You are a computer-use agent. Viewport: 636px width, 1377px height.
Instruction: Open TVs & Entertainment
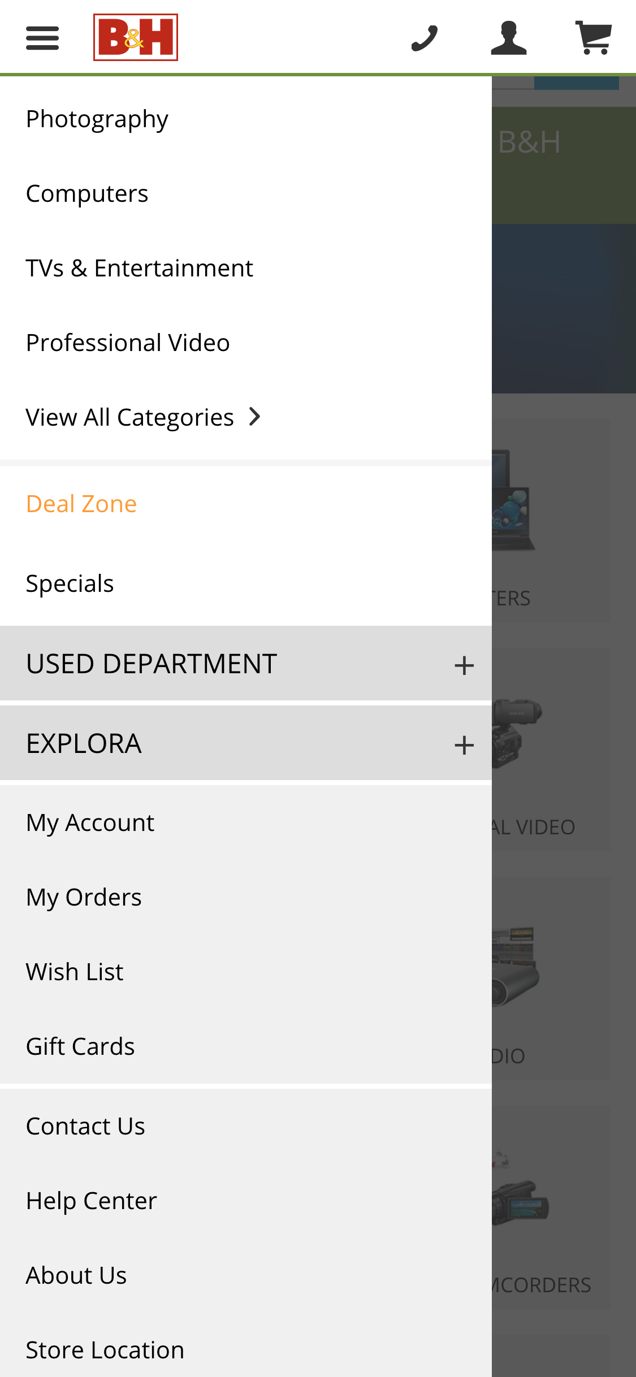(x=139, y=267)
